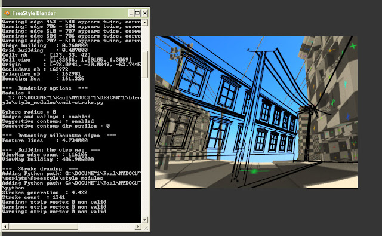This screenshot has height=236, width=382.
Task: Click the 'Occluders nb : 162972' line
Action: coord(35,69)
